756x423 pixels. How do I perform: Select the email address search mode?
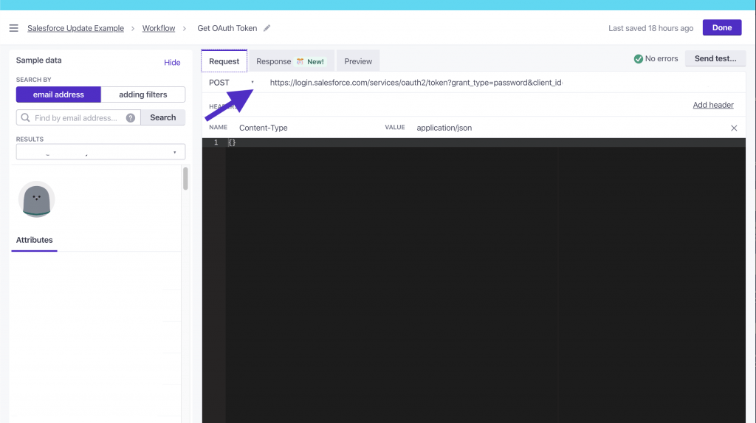(58, 94)
